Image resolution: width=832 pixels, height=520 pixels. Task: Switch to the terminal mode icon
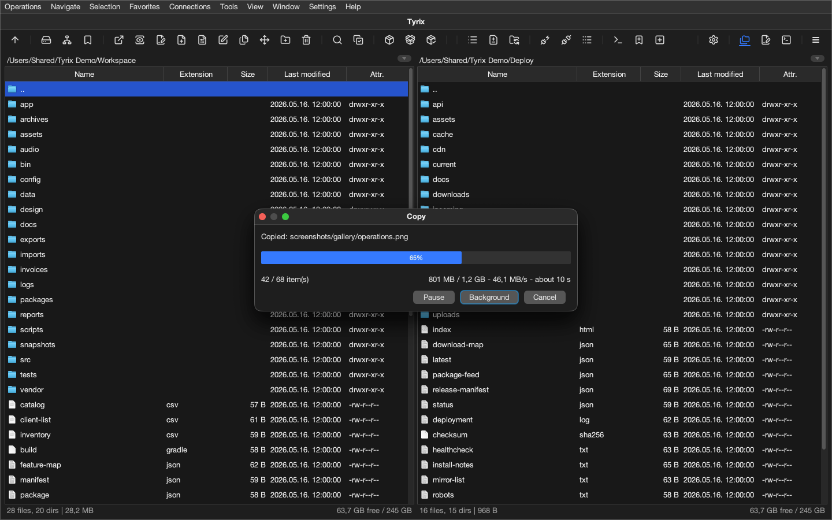click(x=786, y=40)
